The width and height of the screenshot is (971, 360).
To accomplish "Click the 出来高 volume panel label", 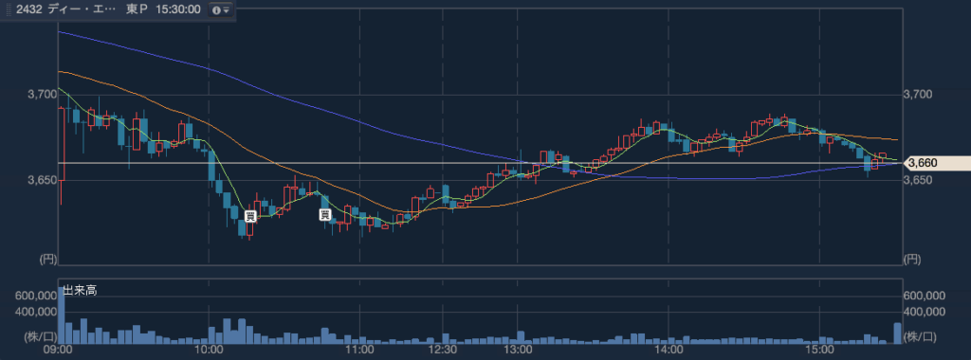I will 80,290.
